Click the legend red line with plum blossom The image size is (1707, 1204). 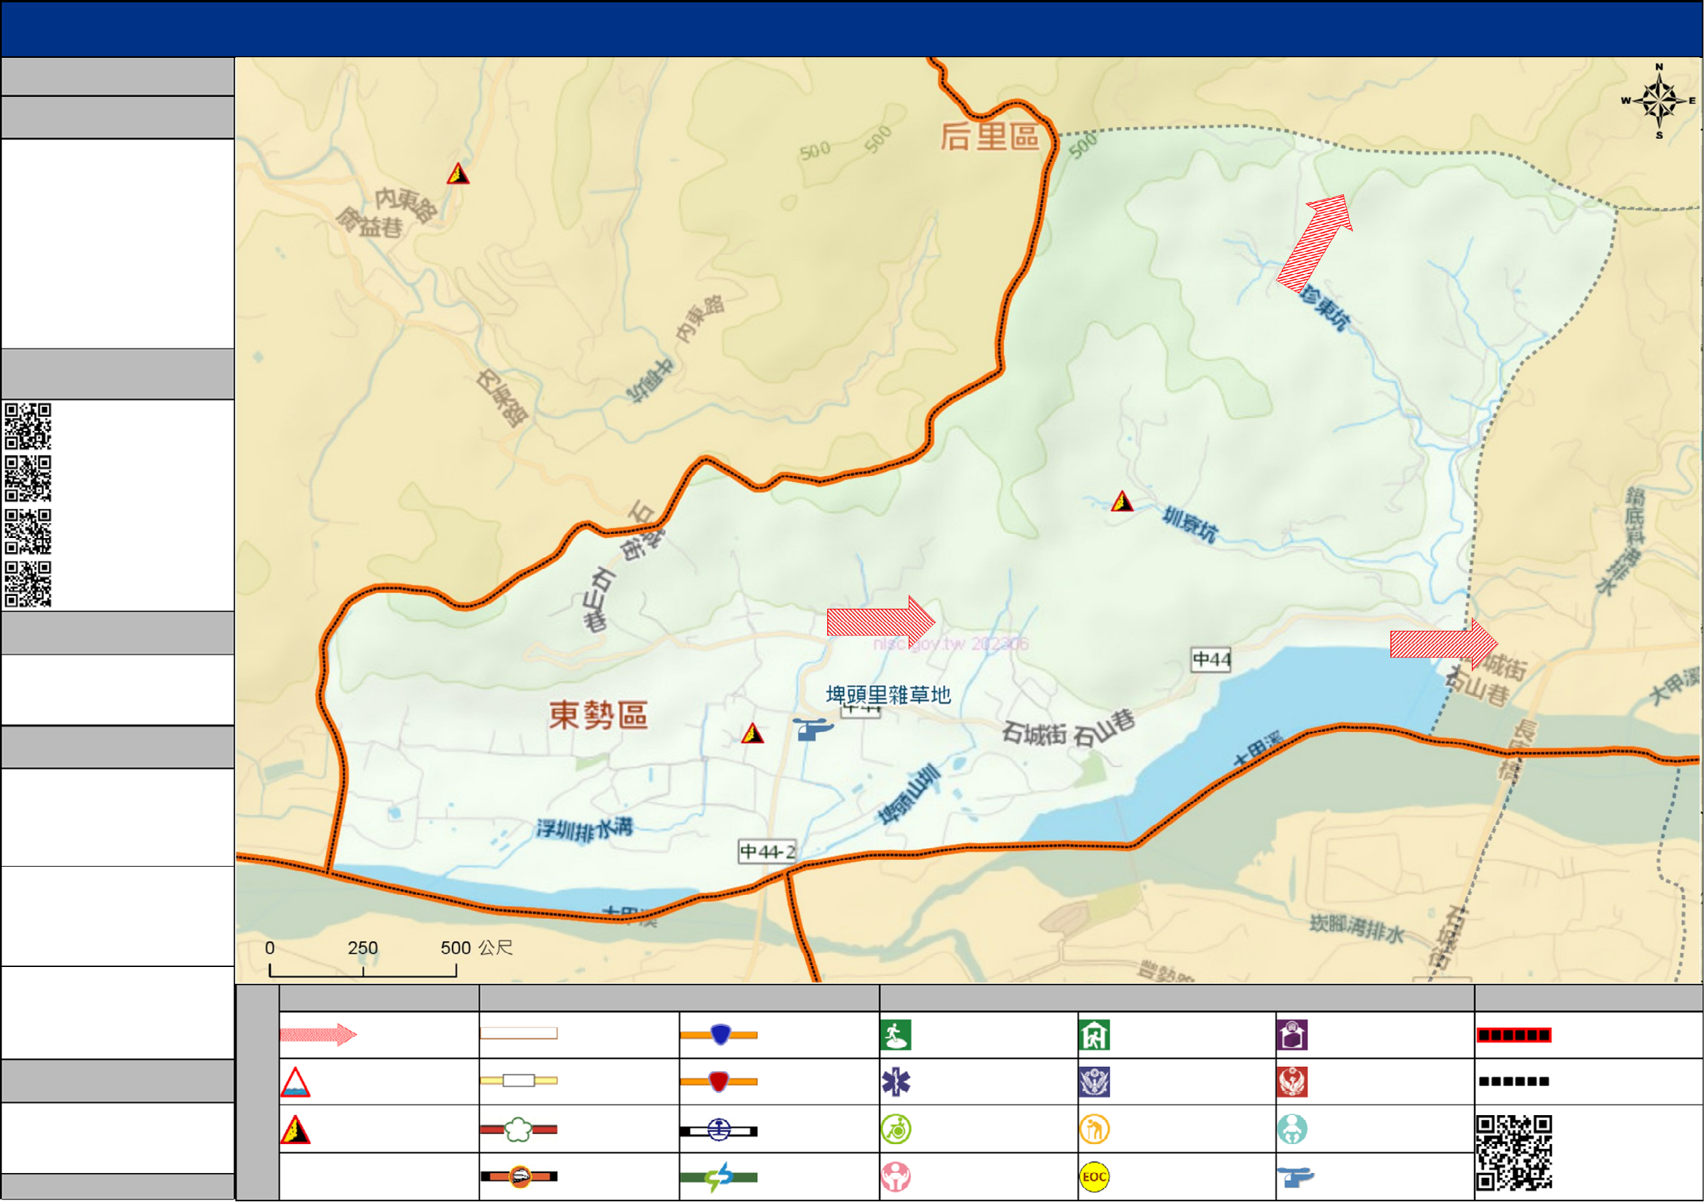(519, 1131)
